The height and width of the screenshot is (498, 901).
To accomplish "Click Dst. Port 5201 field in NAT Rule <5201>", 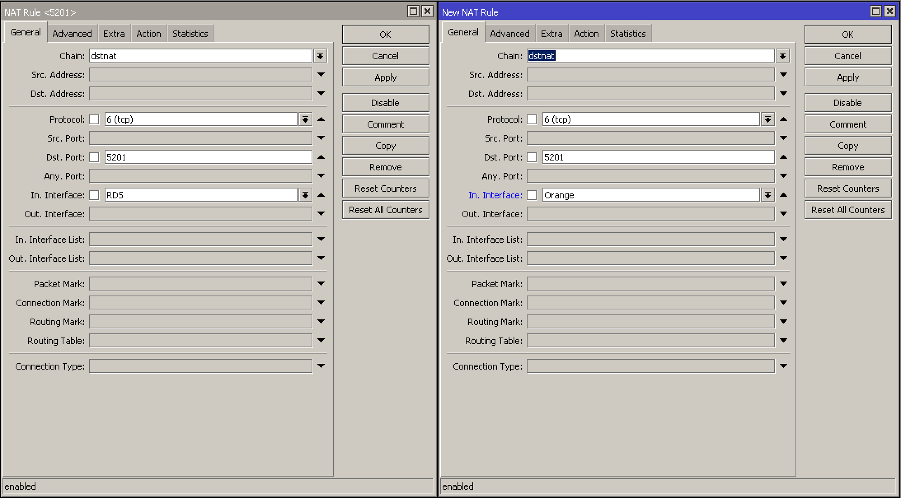I will coord(208,157).
